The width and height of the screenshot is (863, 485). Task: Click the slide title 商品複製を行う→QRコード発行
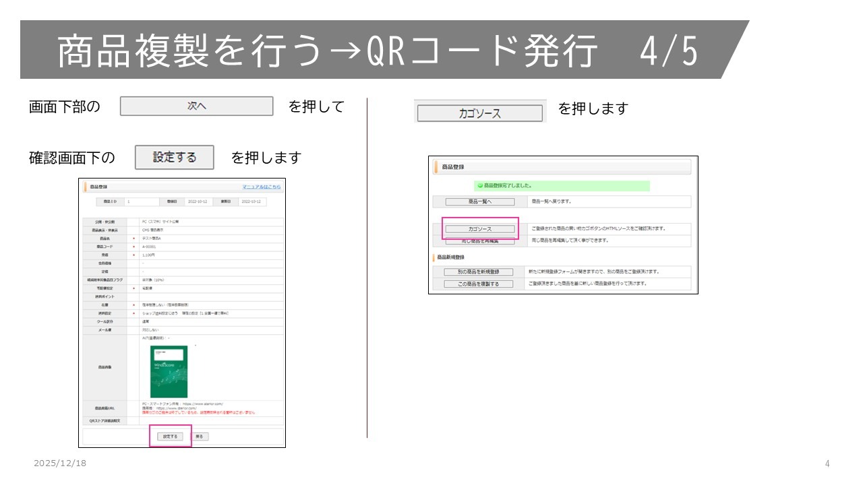coord(327,52)
